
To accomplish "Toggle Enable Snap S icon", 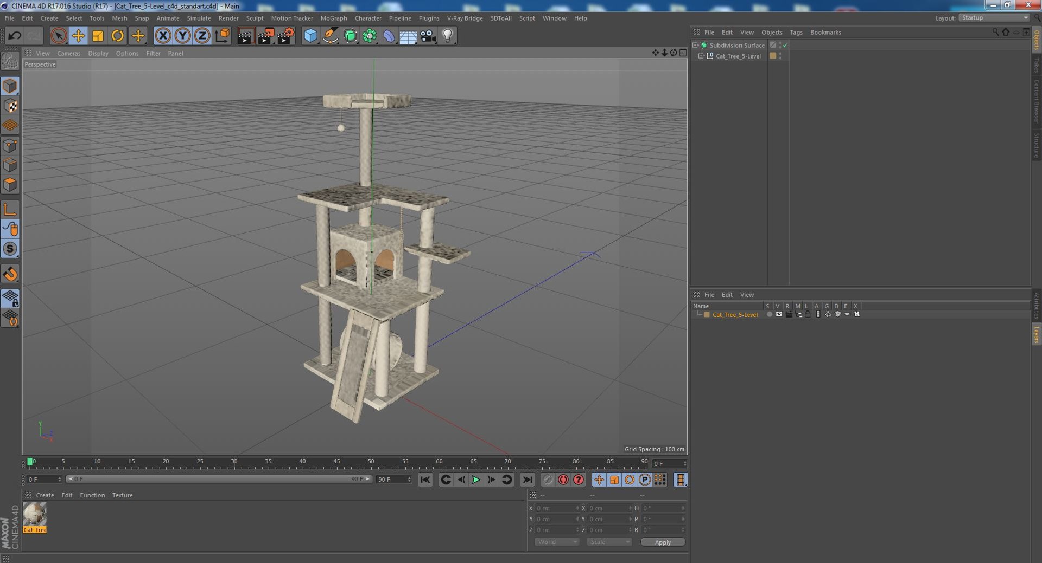I will tap(10, 249).
